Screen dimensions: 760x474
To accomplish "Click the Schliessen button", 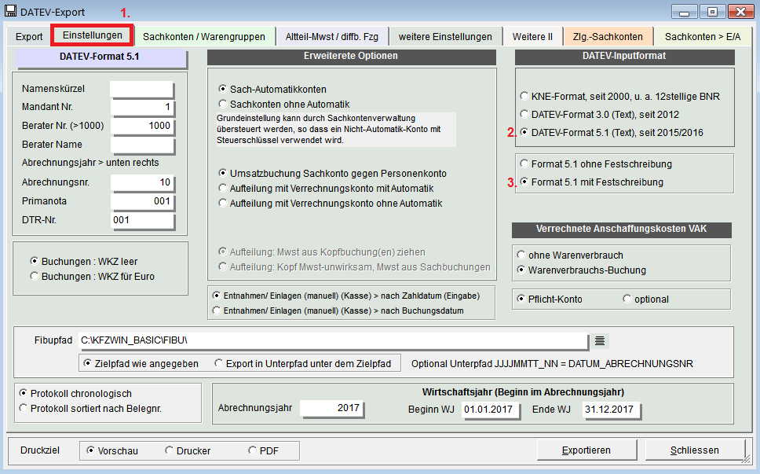I will pyautogui.click(x=695, y=450).
